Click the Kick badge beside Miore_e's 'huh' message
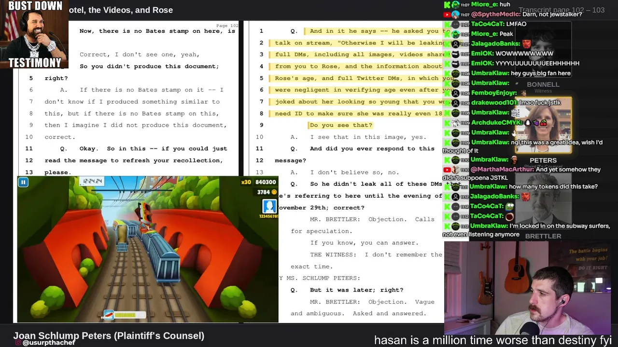 pos(447,4)
